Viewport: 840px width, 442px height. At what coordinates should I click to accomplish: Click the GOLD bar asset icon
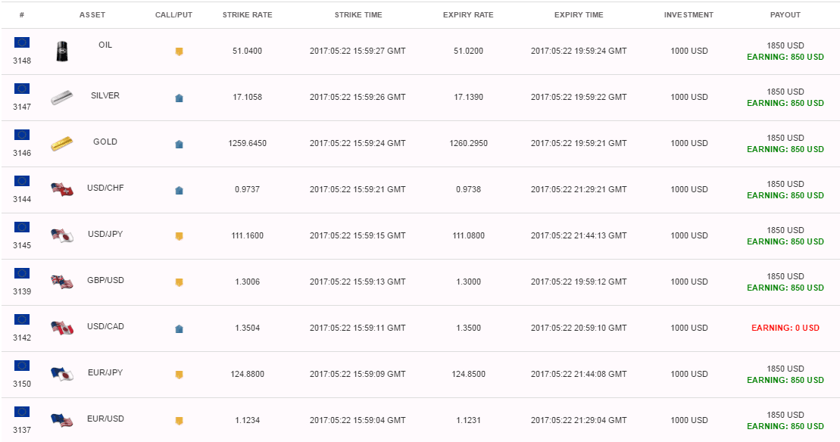(x=61, y=143)
